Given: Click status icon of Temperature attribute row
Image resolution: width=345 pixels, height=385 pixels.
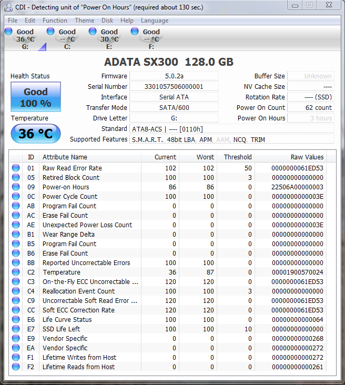Looking at the screenshot, I should tap(16, 272).
